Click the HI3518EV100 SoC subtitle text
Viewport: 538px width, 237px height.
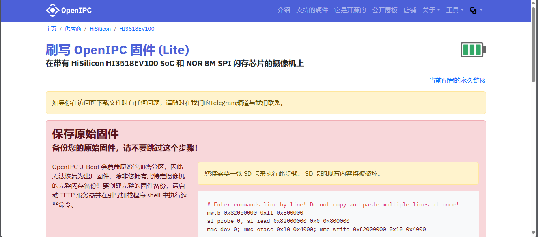point(175,64)
